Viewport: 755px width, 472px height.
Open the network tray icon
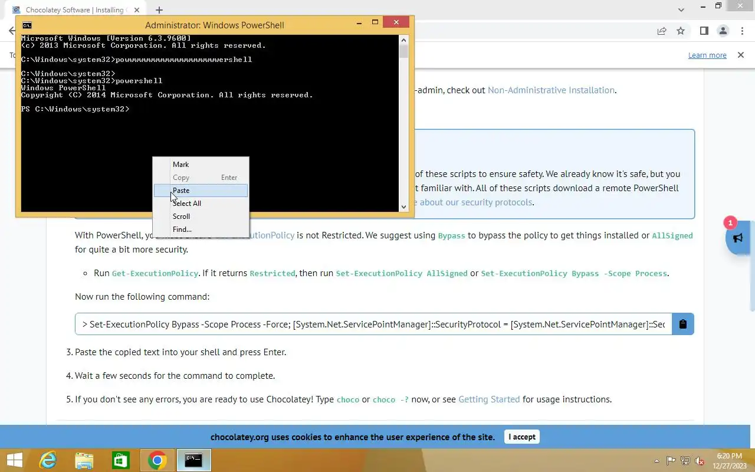(x=685, y=461)
